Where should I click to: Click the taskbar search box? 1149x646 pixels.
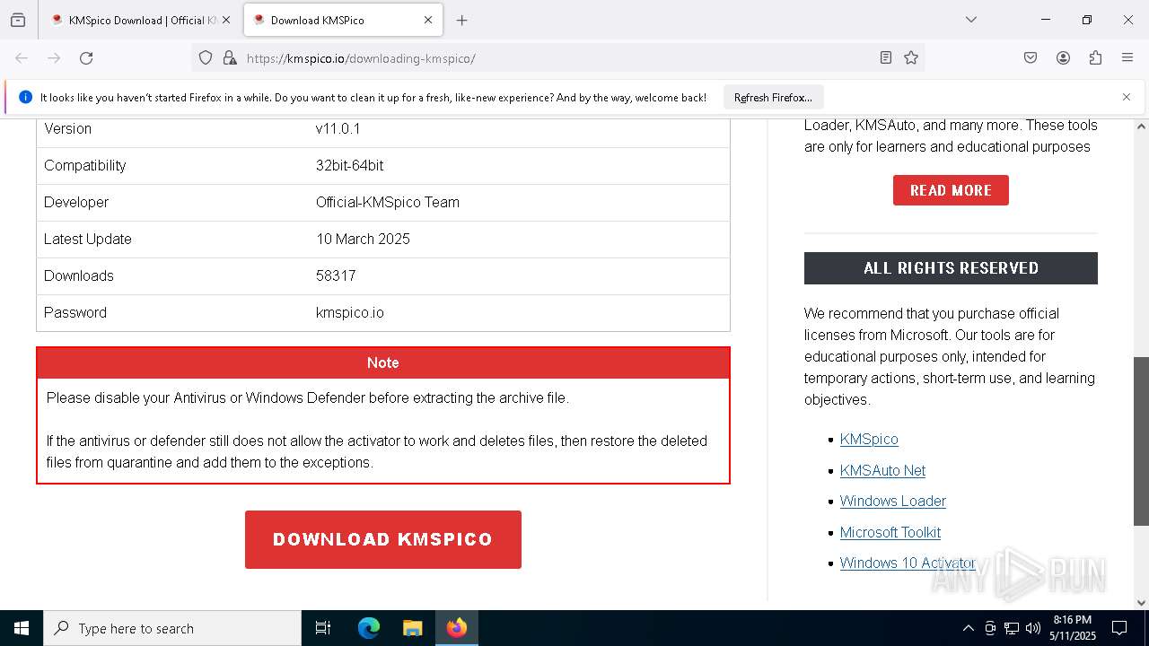click(172, 628)
